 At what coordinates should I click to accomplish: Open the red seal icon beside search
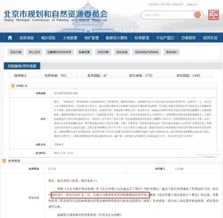pos(213,15)
